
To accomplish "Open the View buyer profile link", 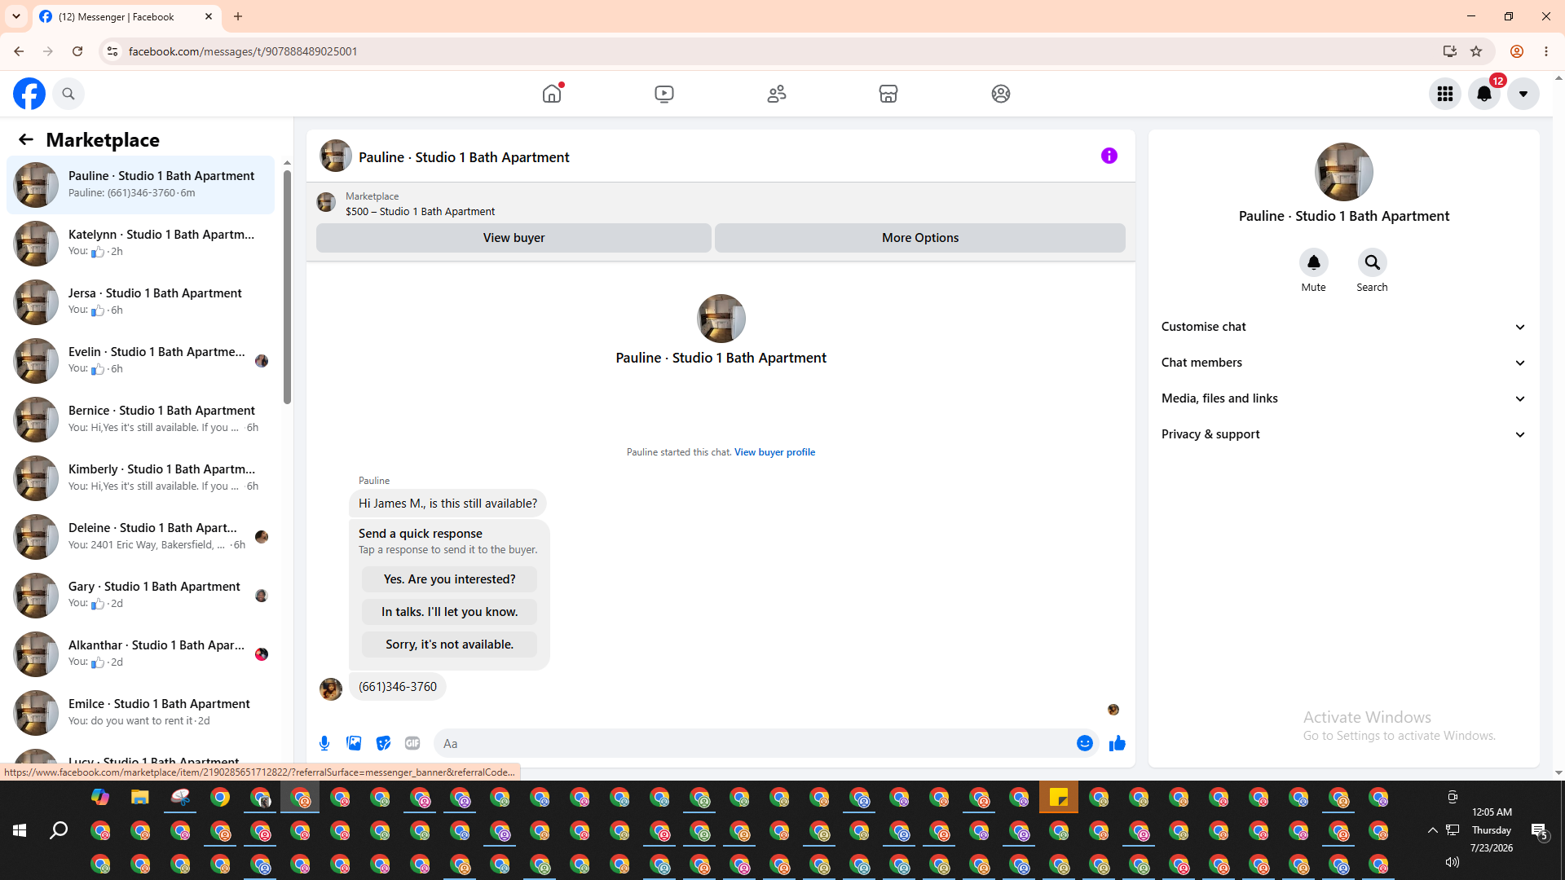I will 774,452.
